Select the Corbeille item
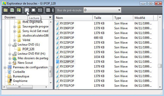164x96 pixels. coord(19,72)
